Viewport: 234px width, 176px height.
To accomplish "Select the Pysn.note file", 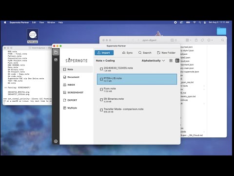I will [137, 89].
